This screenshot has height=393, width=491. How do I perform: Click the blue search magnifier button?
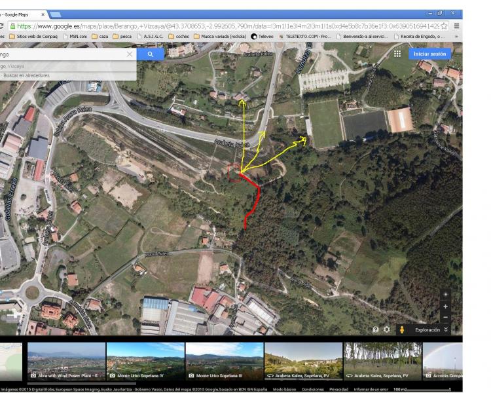point(150,55)
